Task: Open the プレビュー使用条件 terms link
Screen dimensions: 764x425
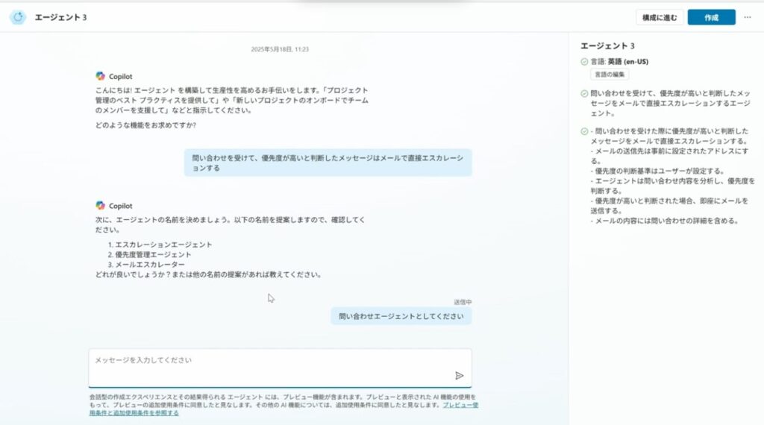Action: pyautogui.click(x=459, y=405)
